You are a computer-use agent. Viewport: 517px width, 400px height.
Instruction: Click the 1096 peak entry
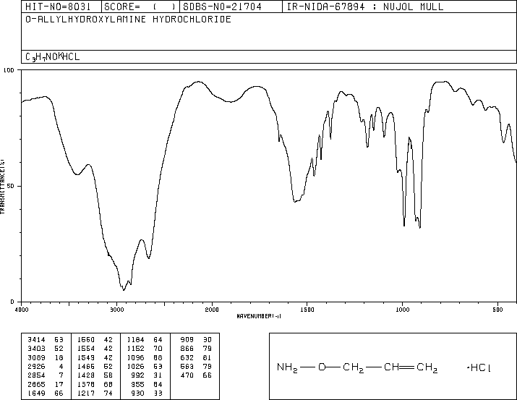coord(145,358)
